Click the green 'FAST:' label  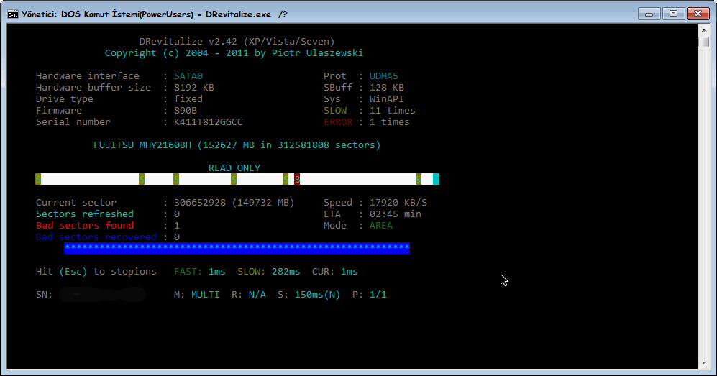[188, 271]
